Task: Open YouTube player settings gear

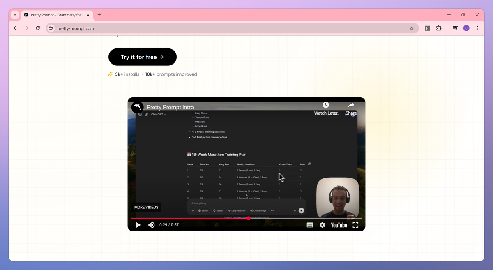Action: pos(322,225)
